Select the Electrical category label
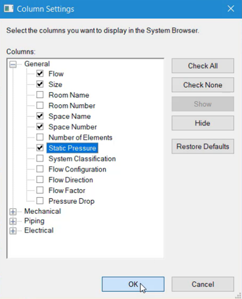 click(39, 230)
